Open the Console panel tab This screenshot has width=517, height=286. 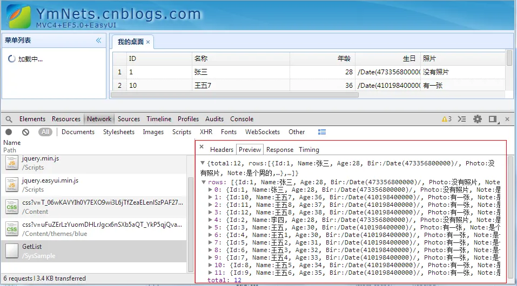pyautogui.click(x=241, y=119)
